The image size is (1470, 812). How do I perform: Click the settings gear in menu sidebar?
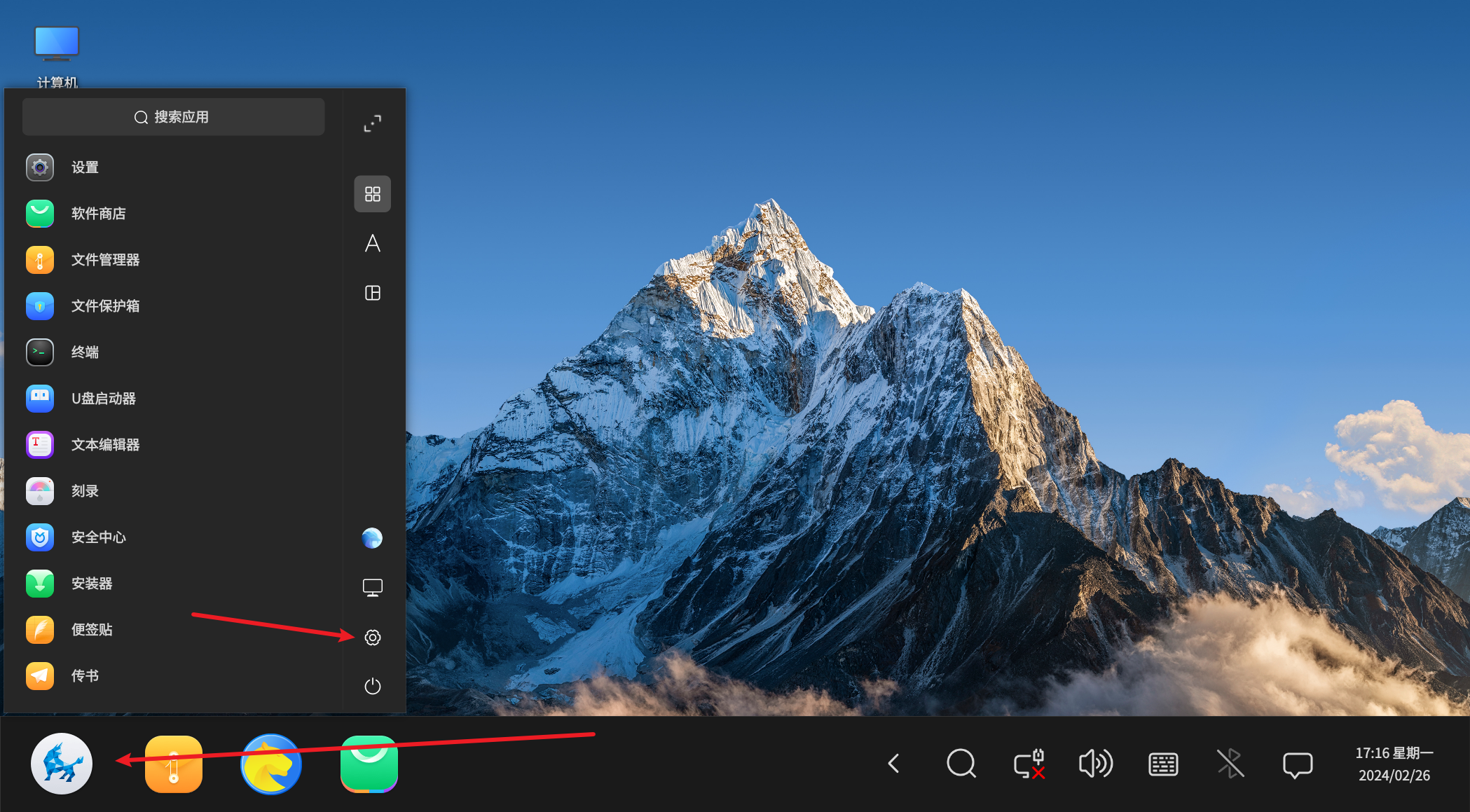pyautogui.click(x=372, y=638)
